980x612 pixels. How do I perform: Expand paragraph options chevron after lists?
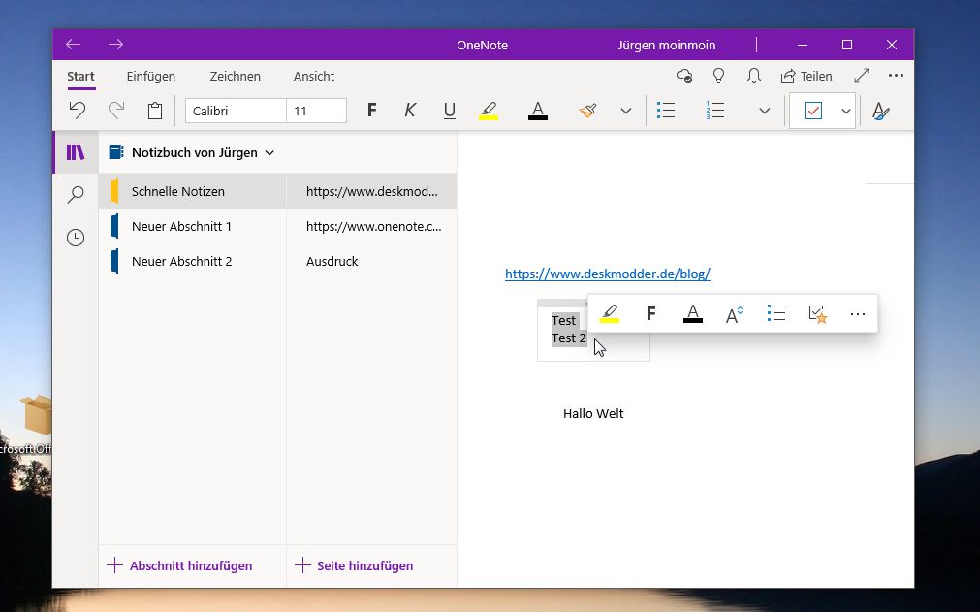point(765,111)
